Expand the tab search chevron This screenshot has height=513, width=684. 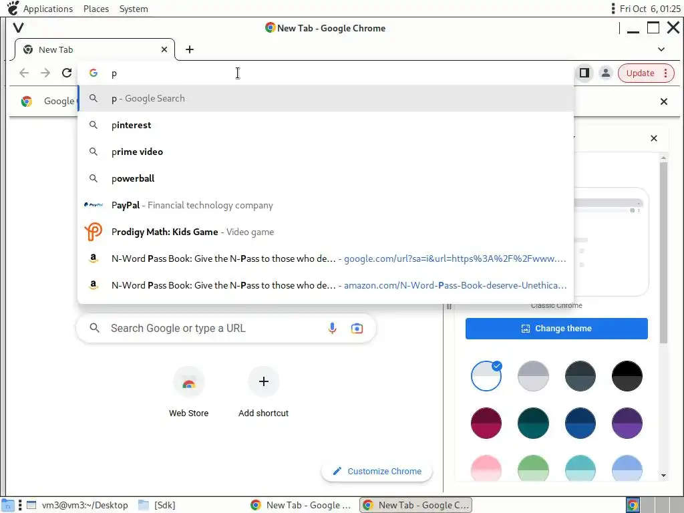(661, 49)
